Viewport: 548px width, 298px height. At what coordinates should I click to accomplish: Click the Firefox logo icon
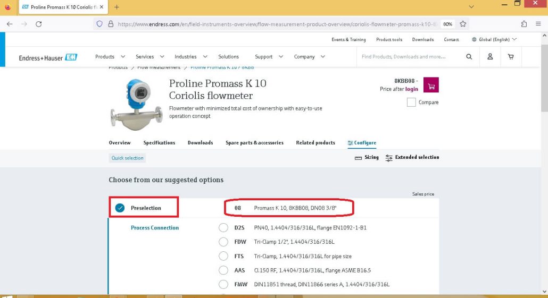(x=7, y=7)
